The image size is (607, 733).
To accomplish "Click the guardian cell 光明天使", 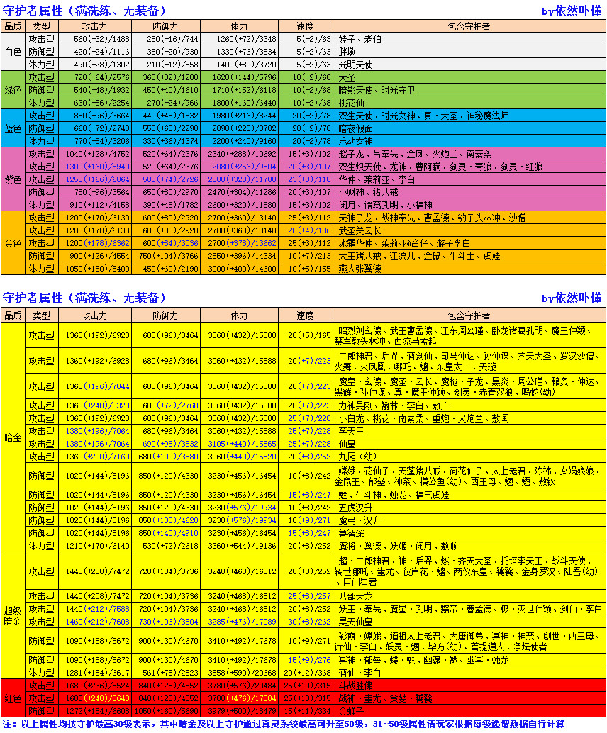I will pos(469,65).
